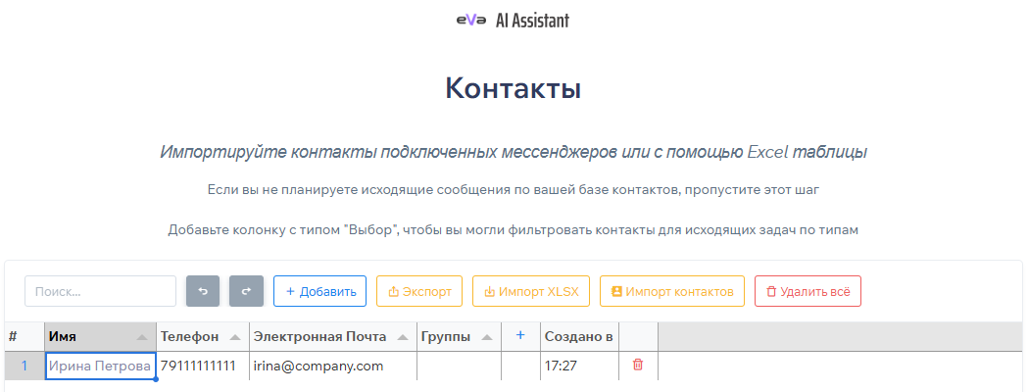The image size is (1028, 392).
Task: Click the eva AI Assistant logo
Action: click(513, 20)
